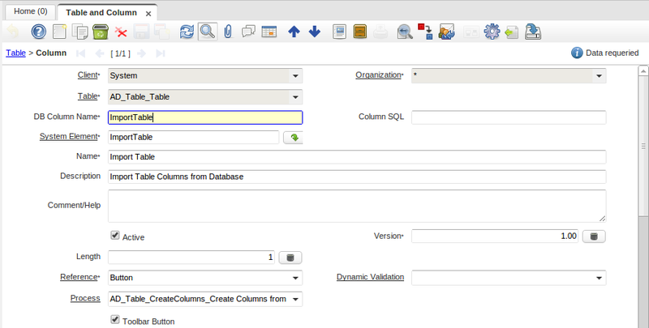Open the Find record magnifier tool

pos(208,32)
